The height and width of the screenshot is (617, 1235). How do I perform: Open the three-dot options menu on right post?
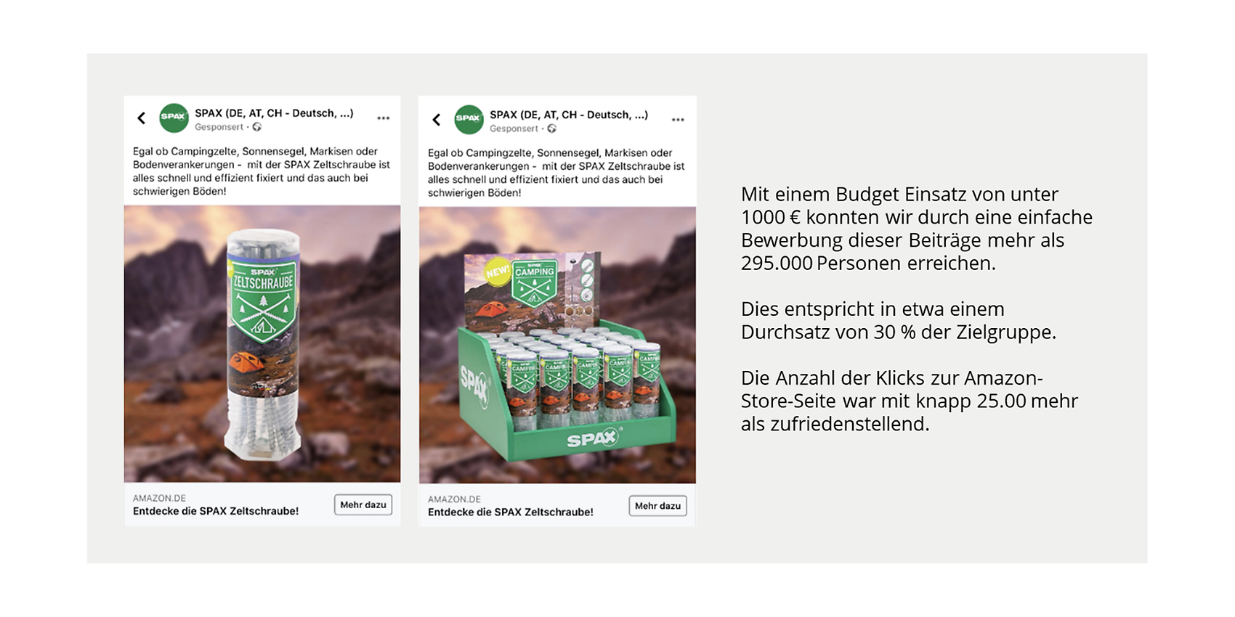pyautogui.click(x=678, y=119)
